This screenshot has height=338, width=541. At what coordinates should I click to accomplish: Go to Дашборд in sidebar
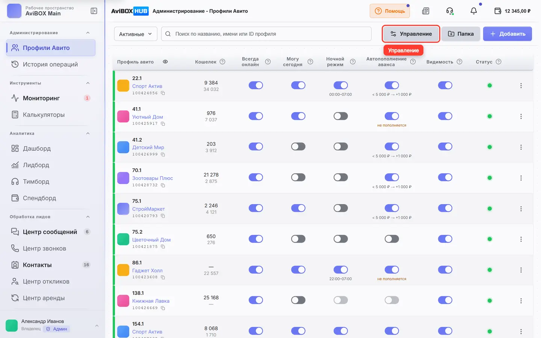pos(51,148)
